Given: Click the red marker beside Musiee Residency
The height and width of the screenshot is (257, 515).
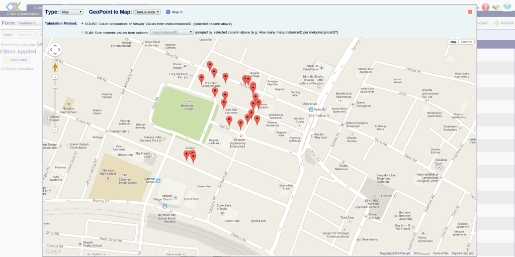Looking at the screenshot, I should (x=257, y=120).
